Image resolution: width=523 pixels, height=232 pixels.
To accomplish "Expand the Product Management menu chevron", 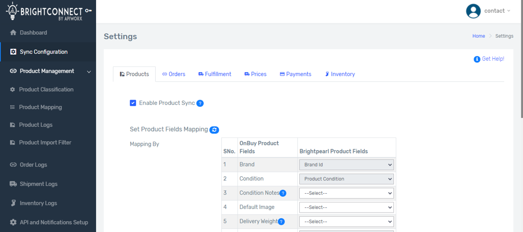I will (x=89, y=72).
